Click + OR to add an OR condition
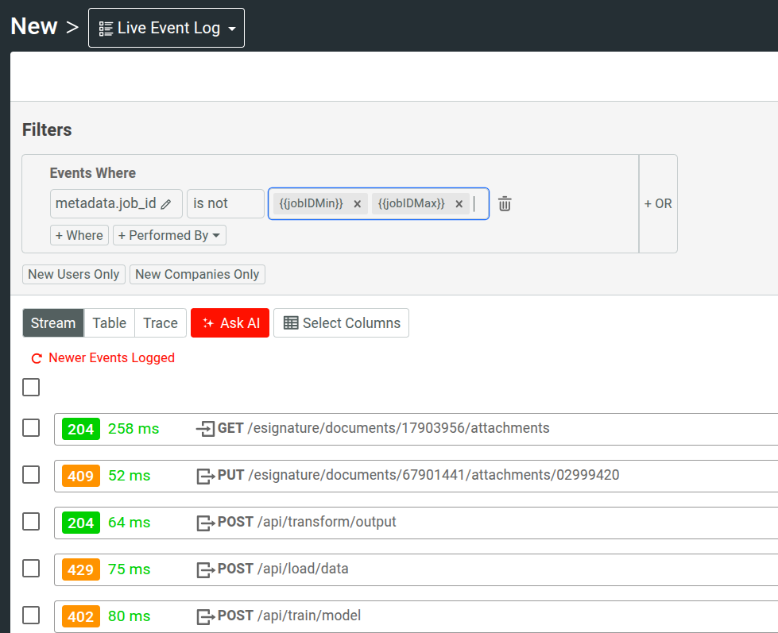Viewport: 778px width, 633px height. [658, 203]
